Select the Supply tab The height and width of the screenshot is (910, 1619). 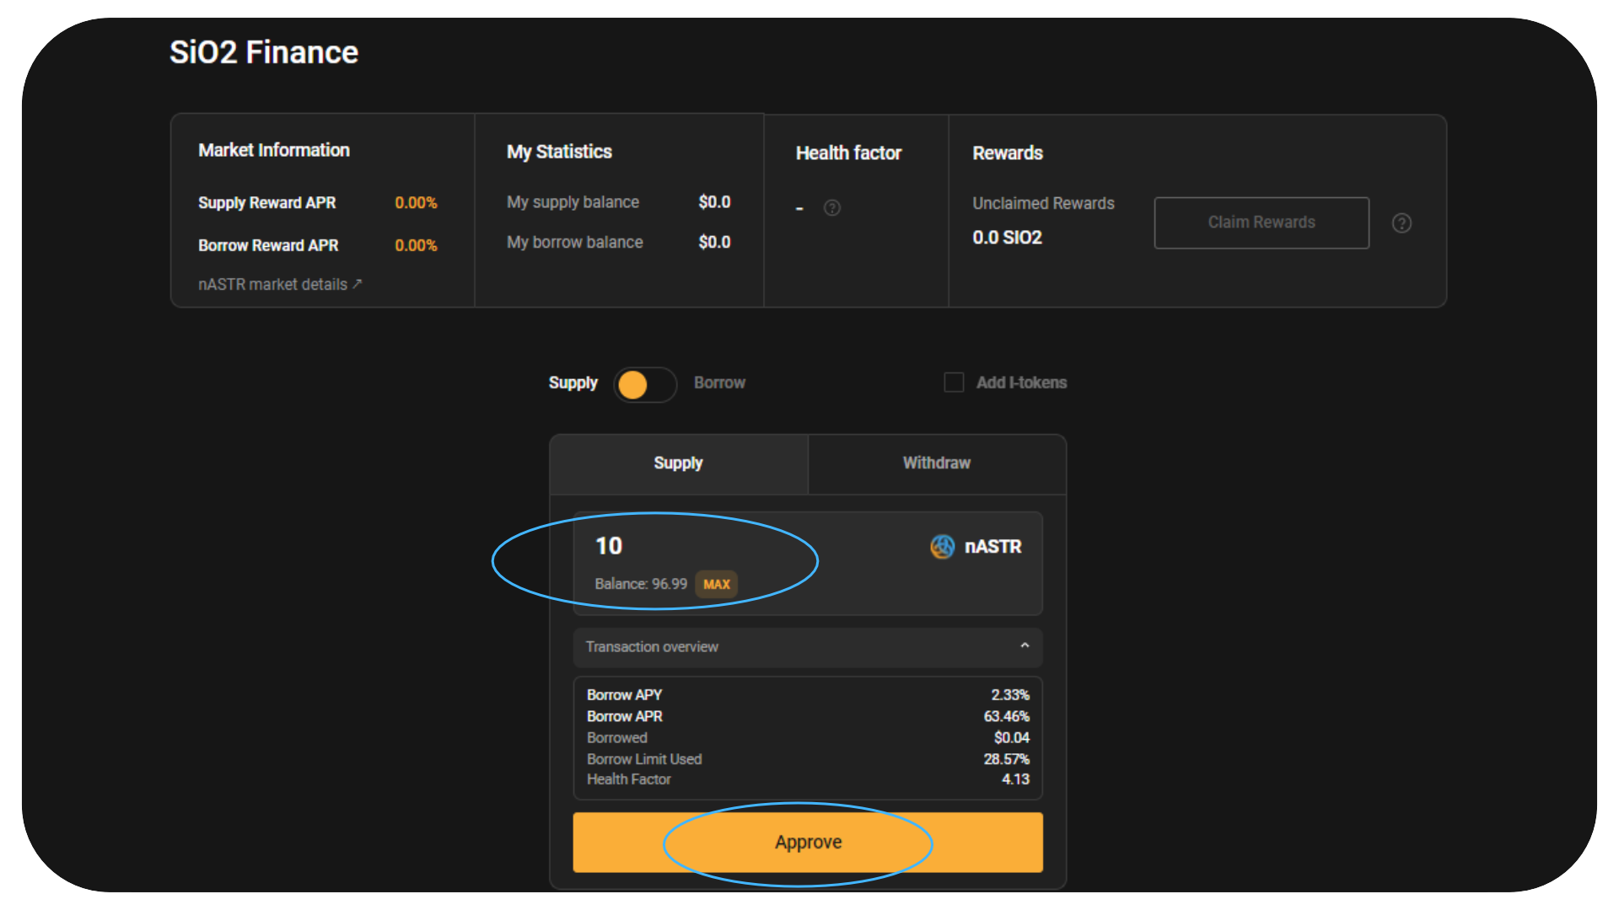coord(678,463)
